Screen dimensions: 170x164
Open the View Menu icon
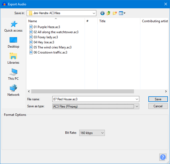122,13
